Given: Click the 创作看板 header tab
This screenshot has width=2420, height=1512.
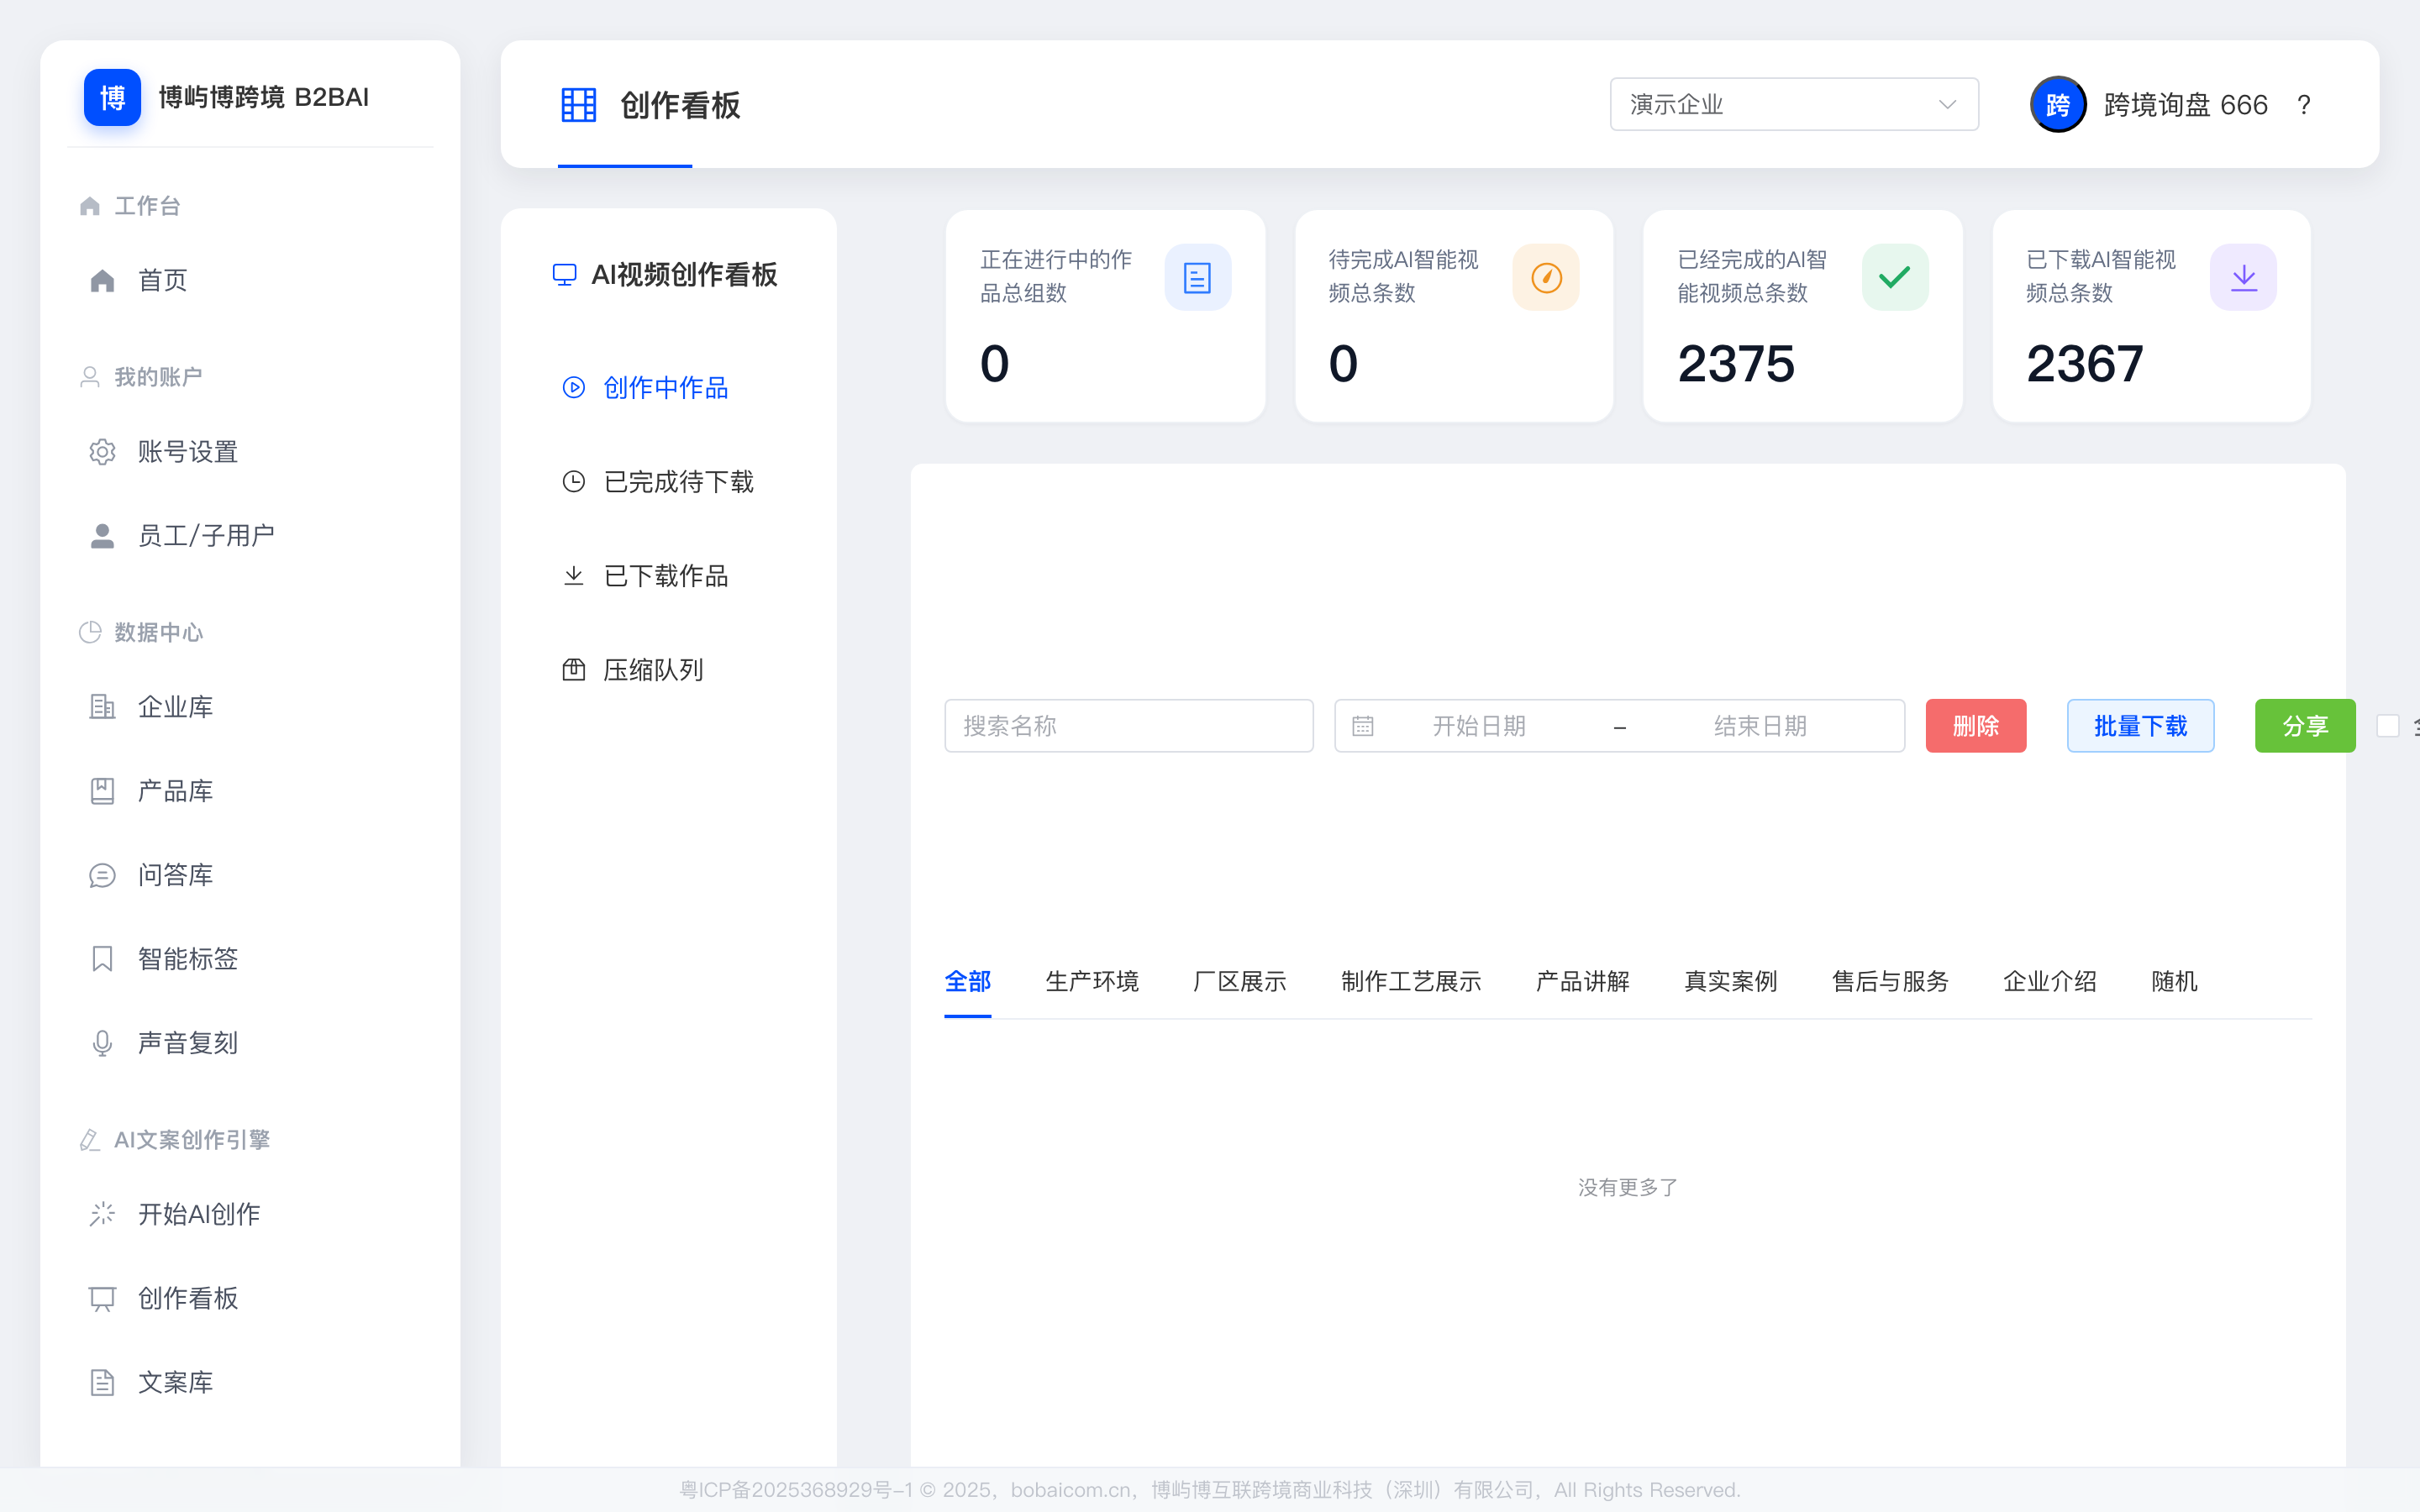Looking at the screenshot, I should [650, 105].
